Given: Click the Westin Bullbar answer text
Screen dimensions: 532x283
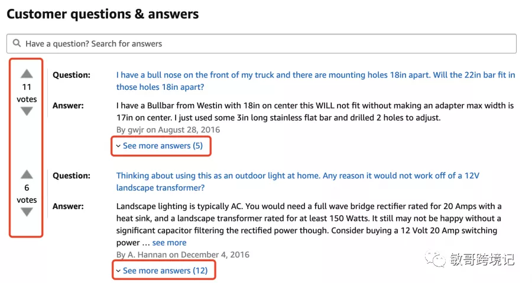Looking at the screenshot, I should (x=314, y=112).
